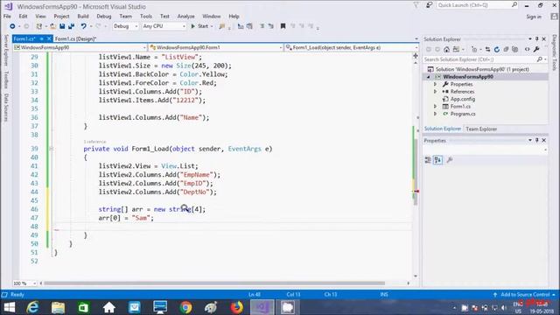
Task: Open Chrome from the taskbar
Action: [x=185, y=307]
